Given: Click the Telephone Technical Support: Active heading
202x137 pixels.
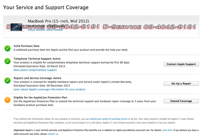Looking at the screenshot, I should point(37,59).
